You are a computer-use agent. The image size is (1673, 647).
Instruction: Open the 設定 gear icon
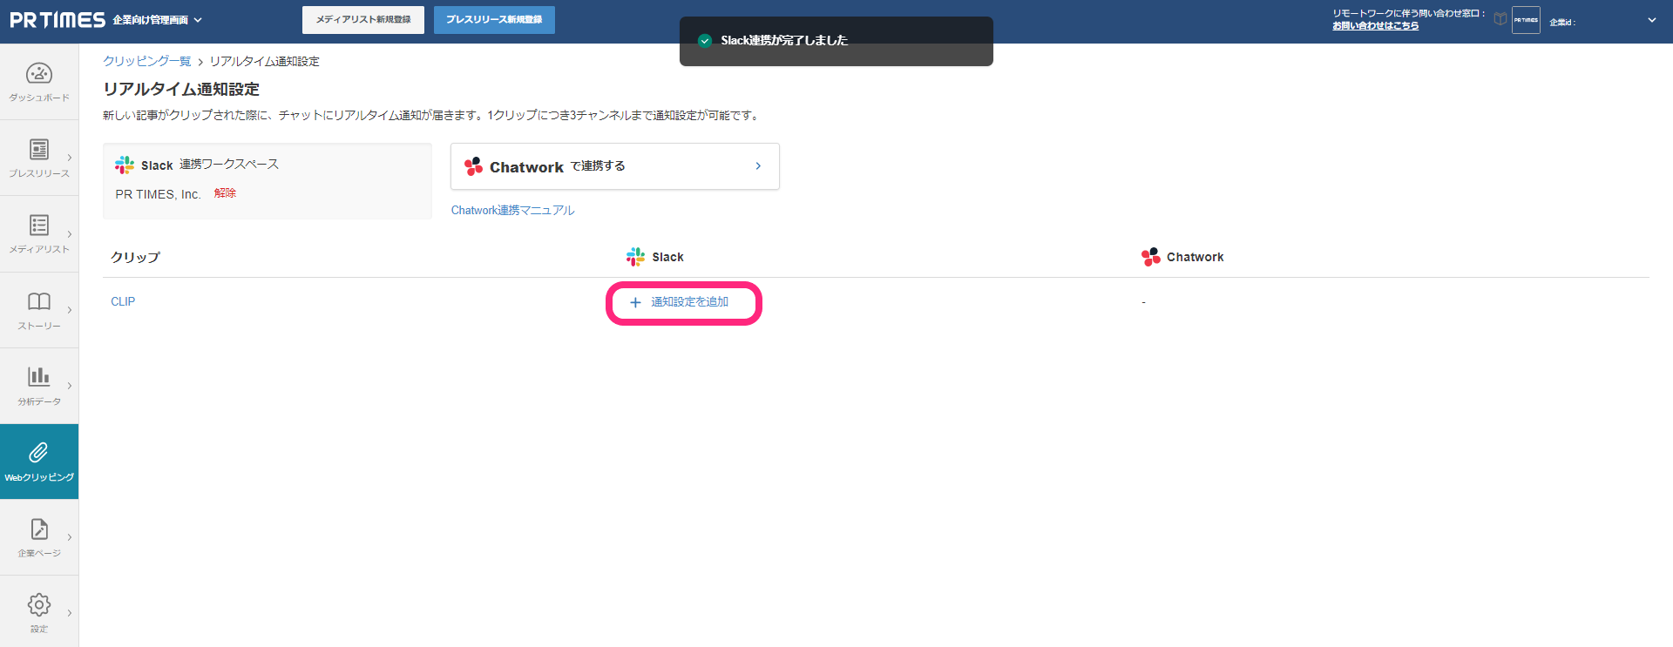pos(39,604)
